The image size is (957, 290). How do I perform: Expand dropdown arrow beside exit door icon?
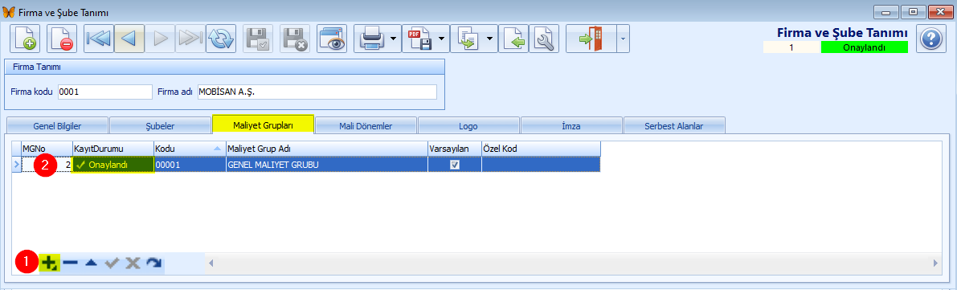click(623, 39)
